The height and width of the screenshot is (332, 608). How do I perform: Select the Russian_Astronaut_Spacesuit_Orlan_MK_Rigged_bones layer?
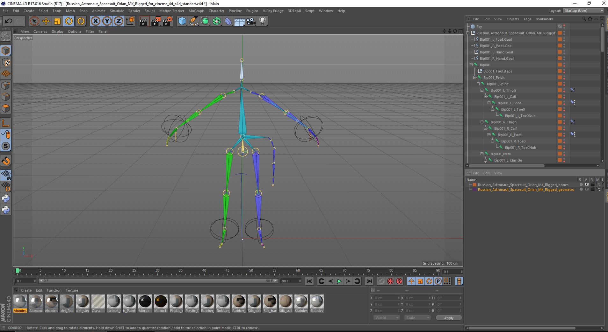pos(523,185)
